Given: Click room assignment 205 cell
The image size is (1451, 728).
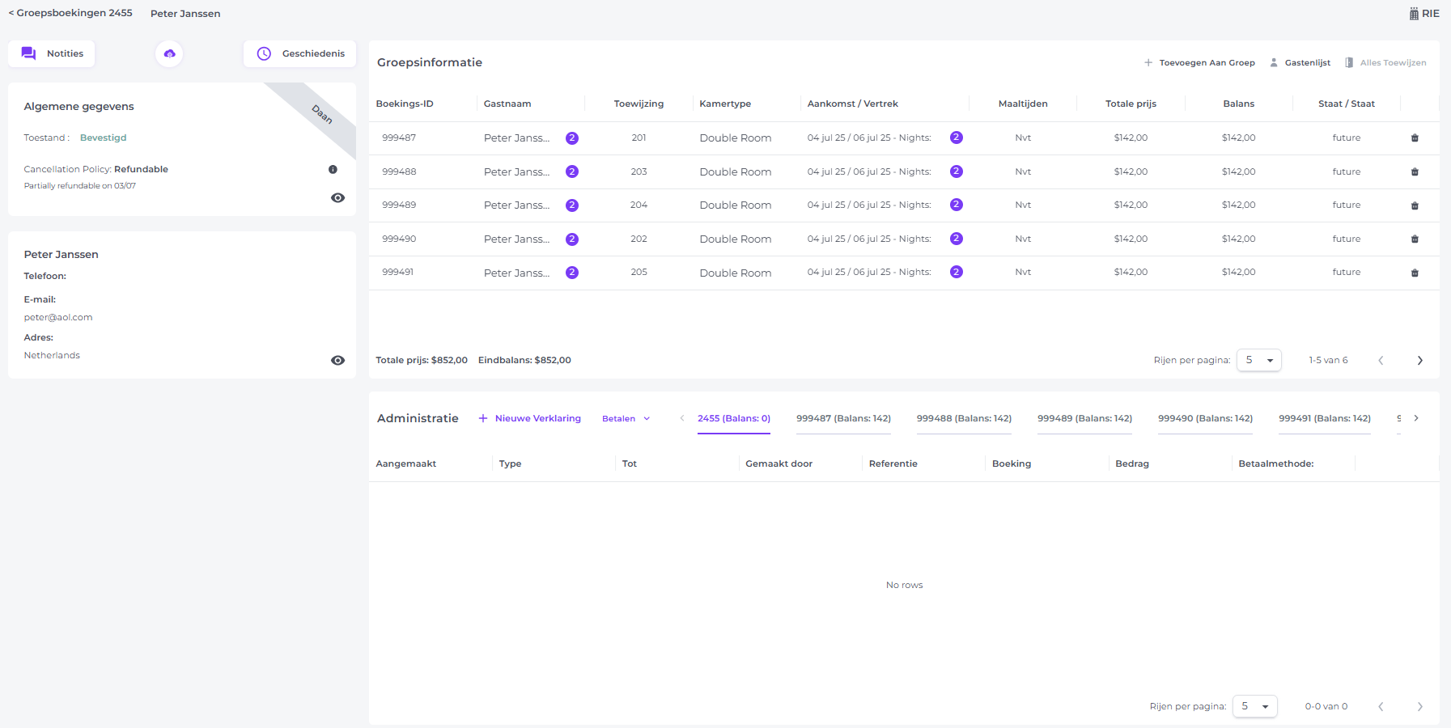Looking at the screenshot, I should coord(639,272).
